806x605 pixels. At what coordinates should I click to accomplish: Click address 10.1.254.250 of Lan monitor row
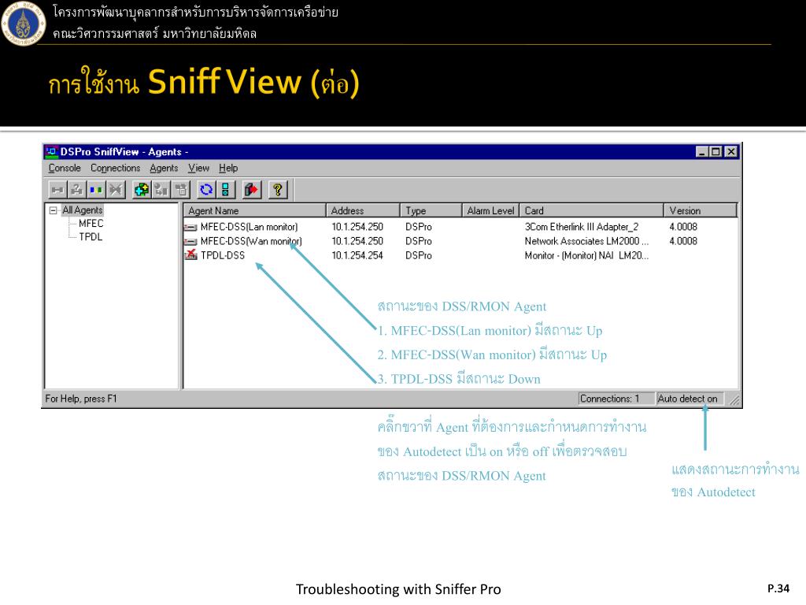tap(357, 227)
